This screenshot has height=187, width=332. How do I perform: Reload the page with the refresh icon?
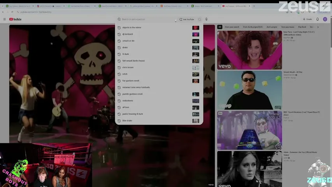pyautogui.click(x=12, y=12)
